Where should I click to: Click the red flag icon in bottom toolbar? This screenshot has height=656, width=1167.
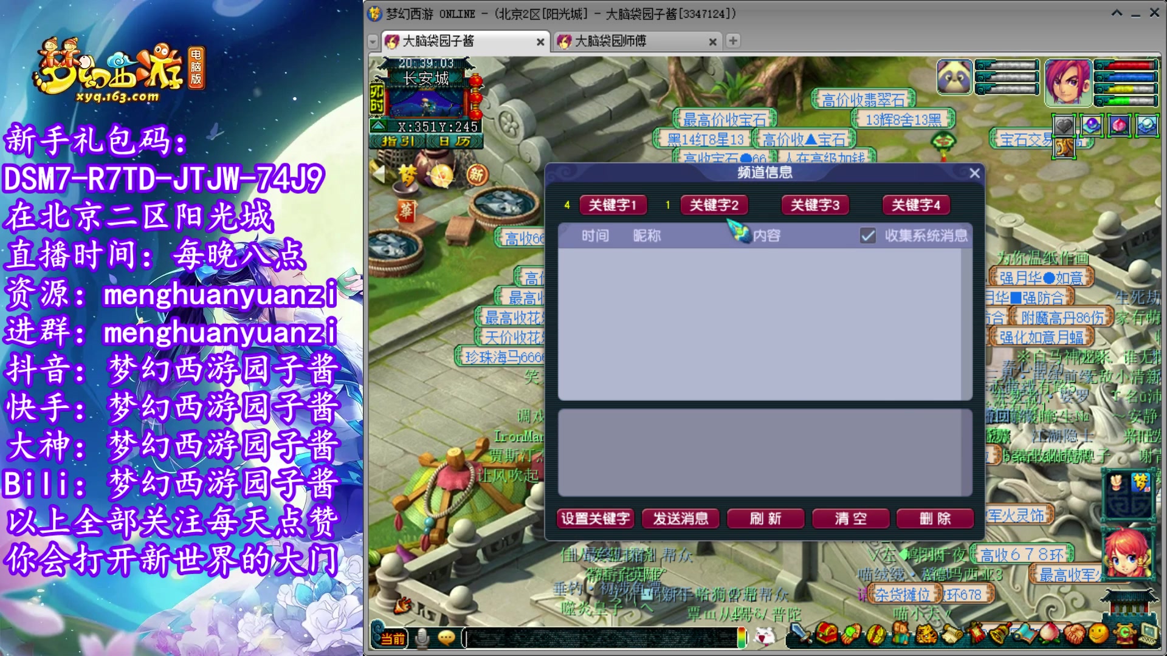coord(976,634)
